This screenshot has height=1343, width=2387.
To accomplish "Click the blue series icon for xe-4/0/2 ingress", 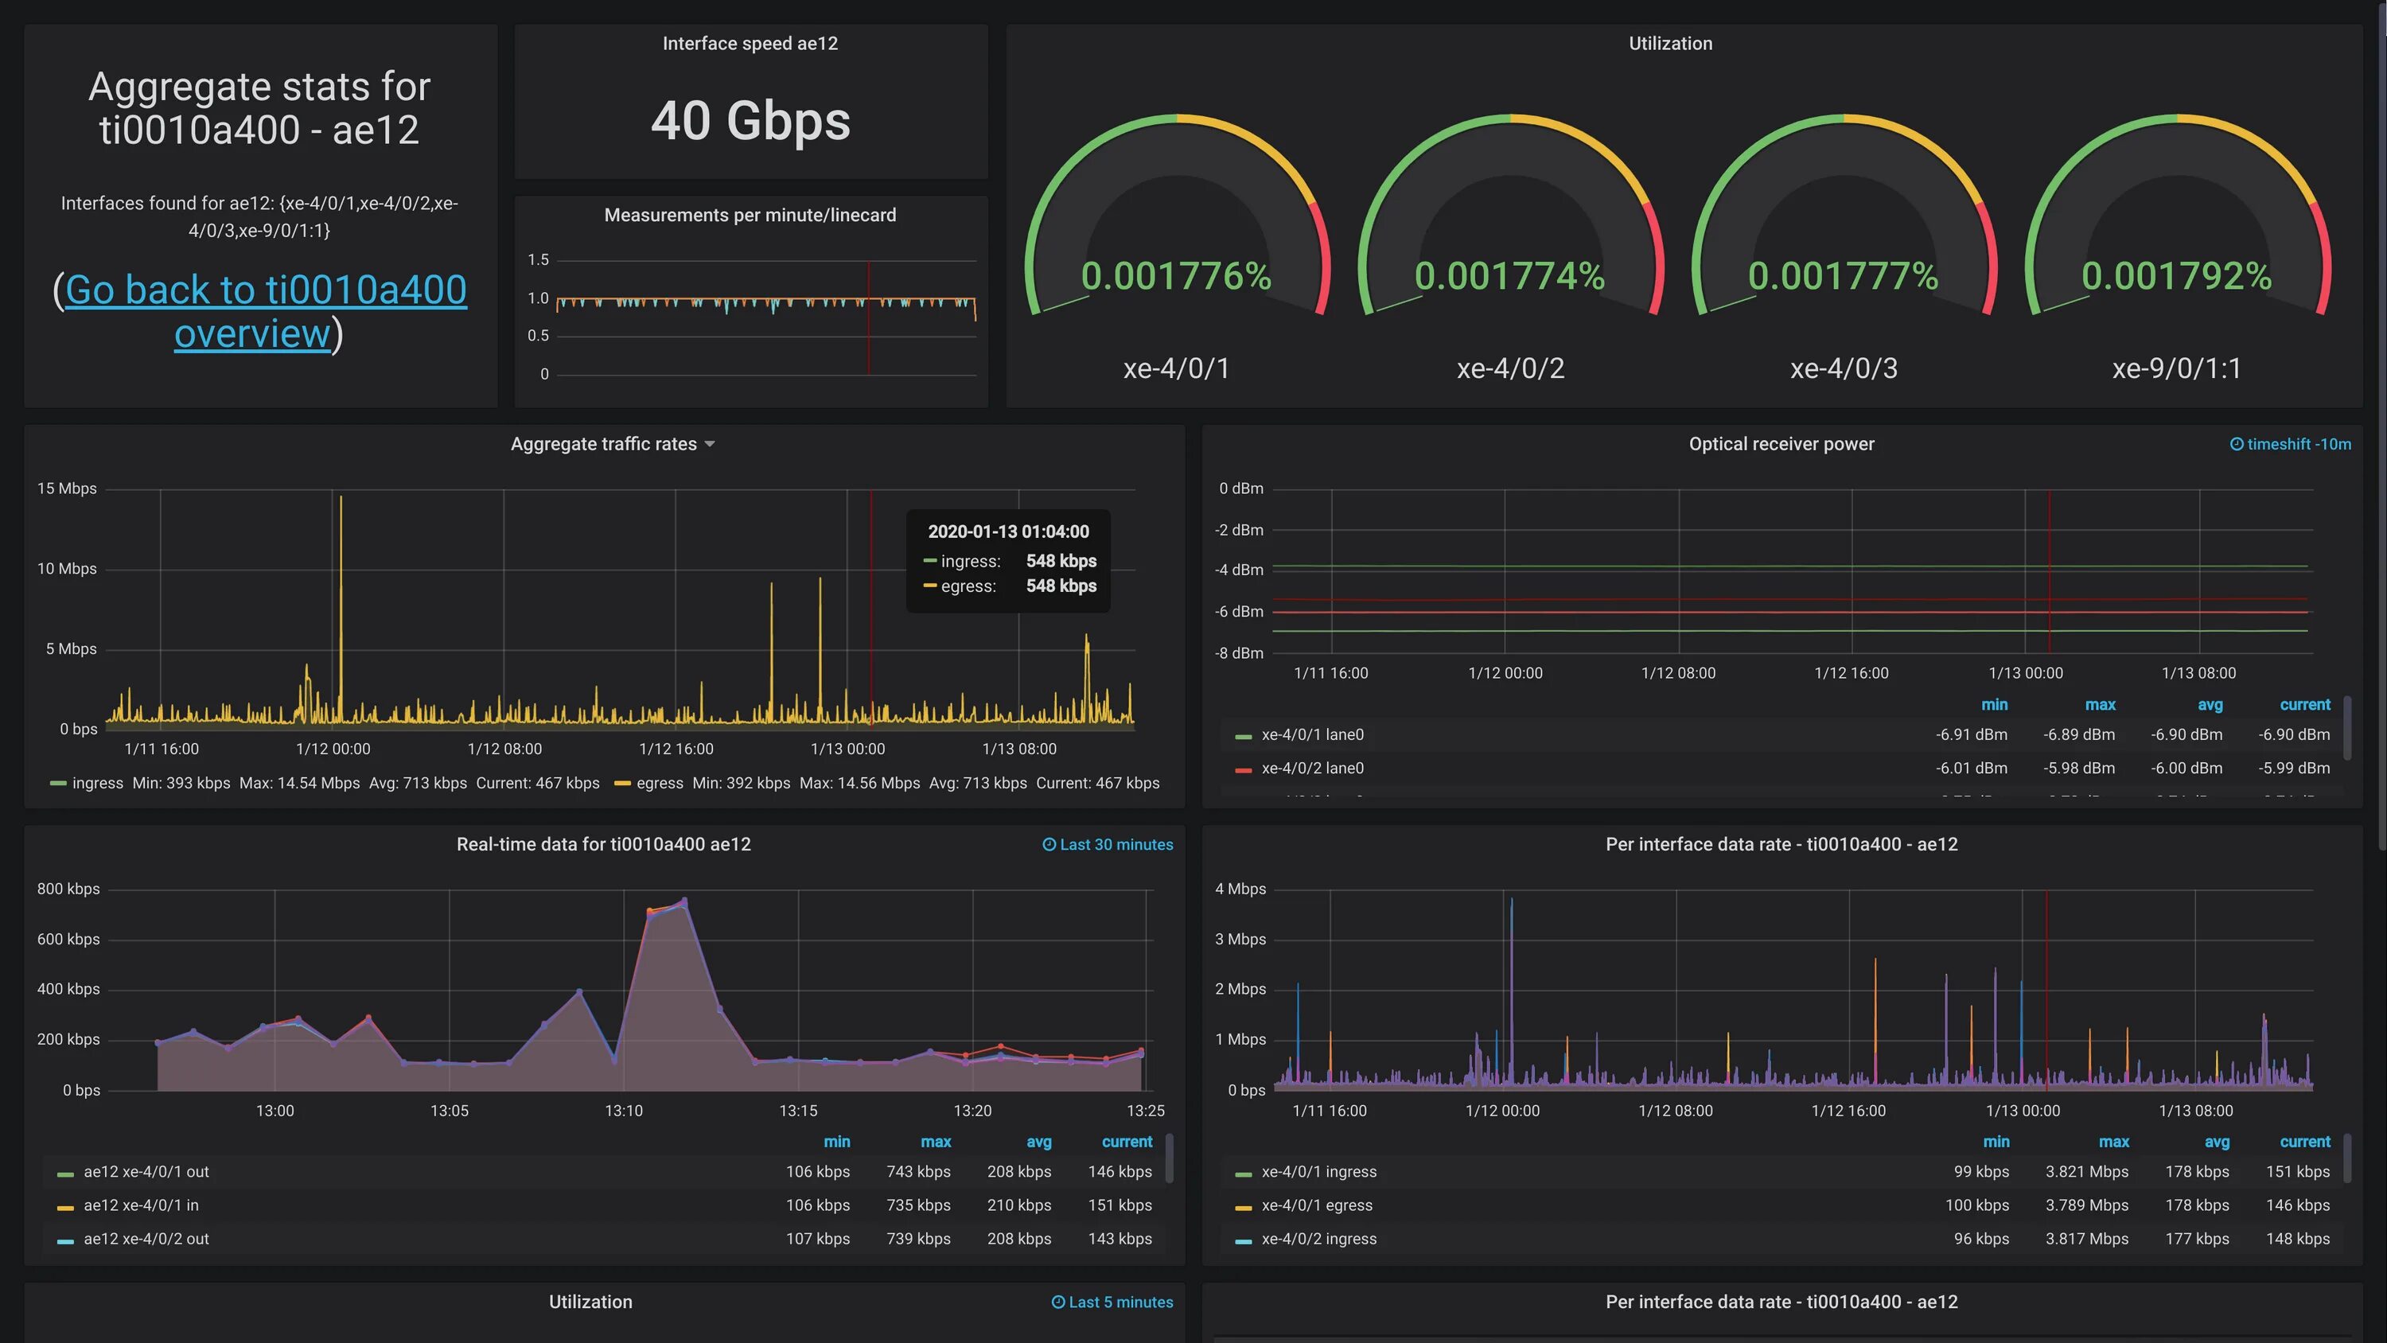I will click(1243, 1240).
